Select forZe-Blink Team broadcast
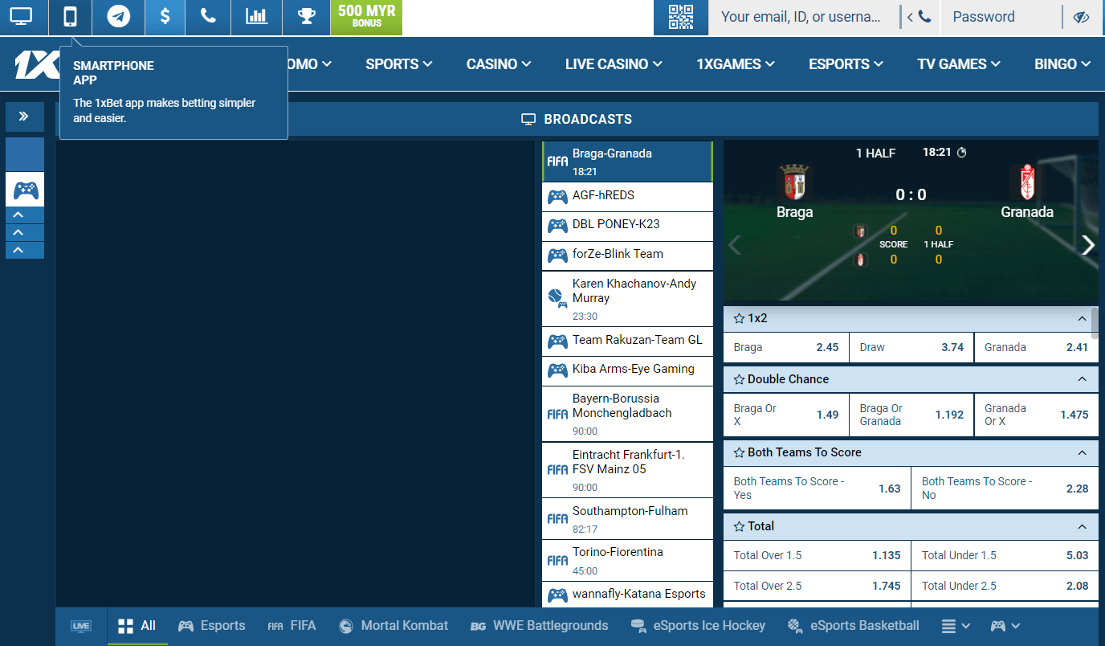 point(627,256)
